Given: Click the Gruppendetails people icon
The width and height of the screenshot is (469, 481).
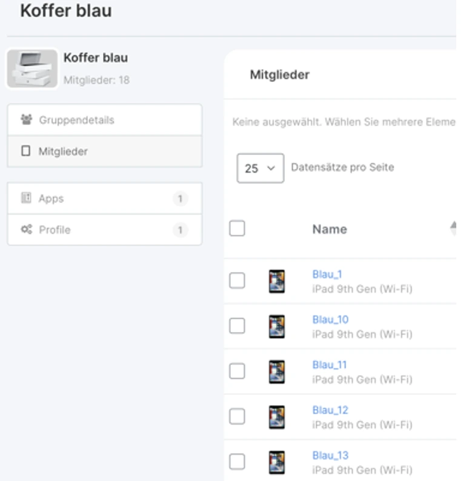Looking at the screenshot, I should coord(25,120).
